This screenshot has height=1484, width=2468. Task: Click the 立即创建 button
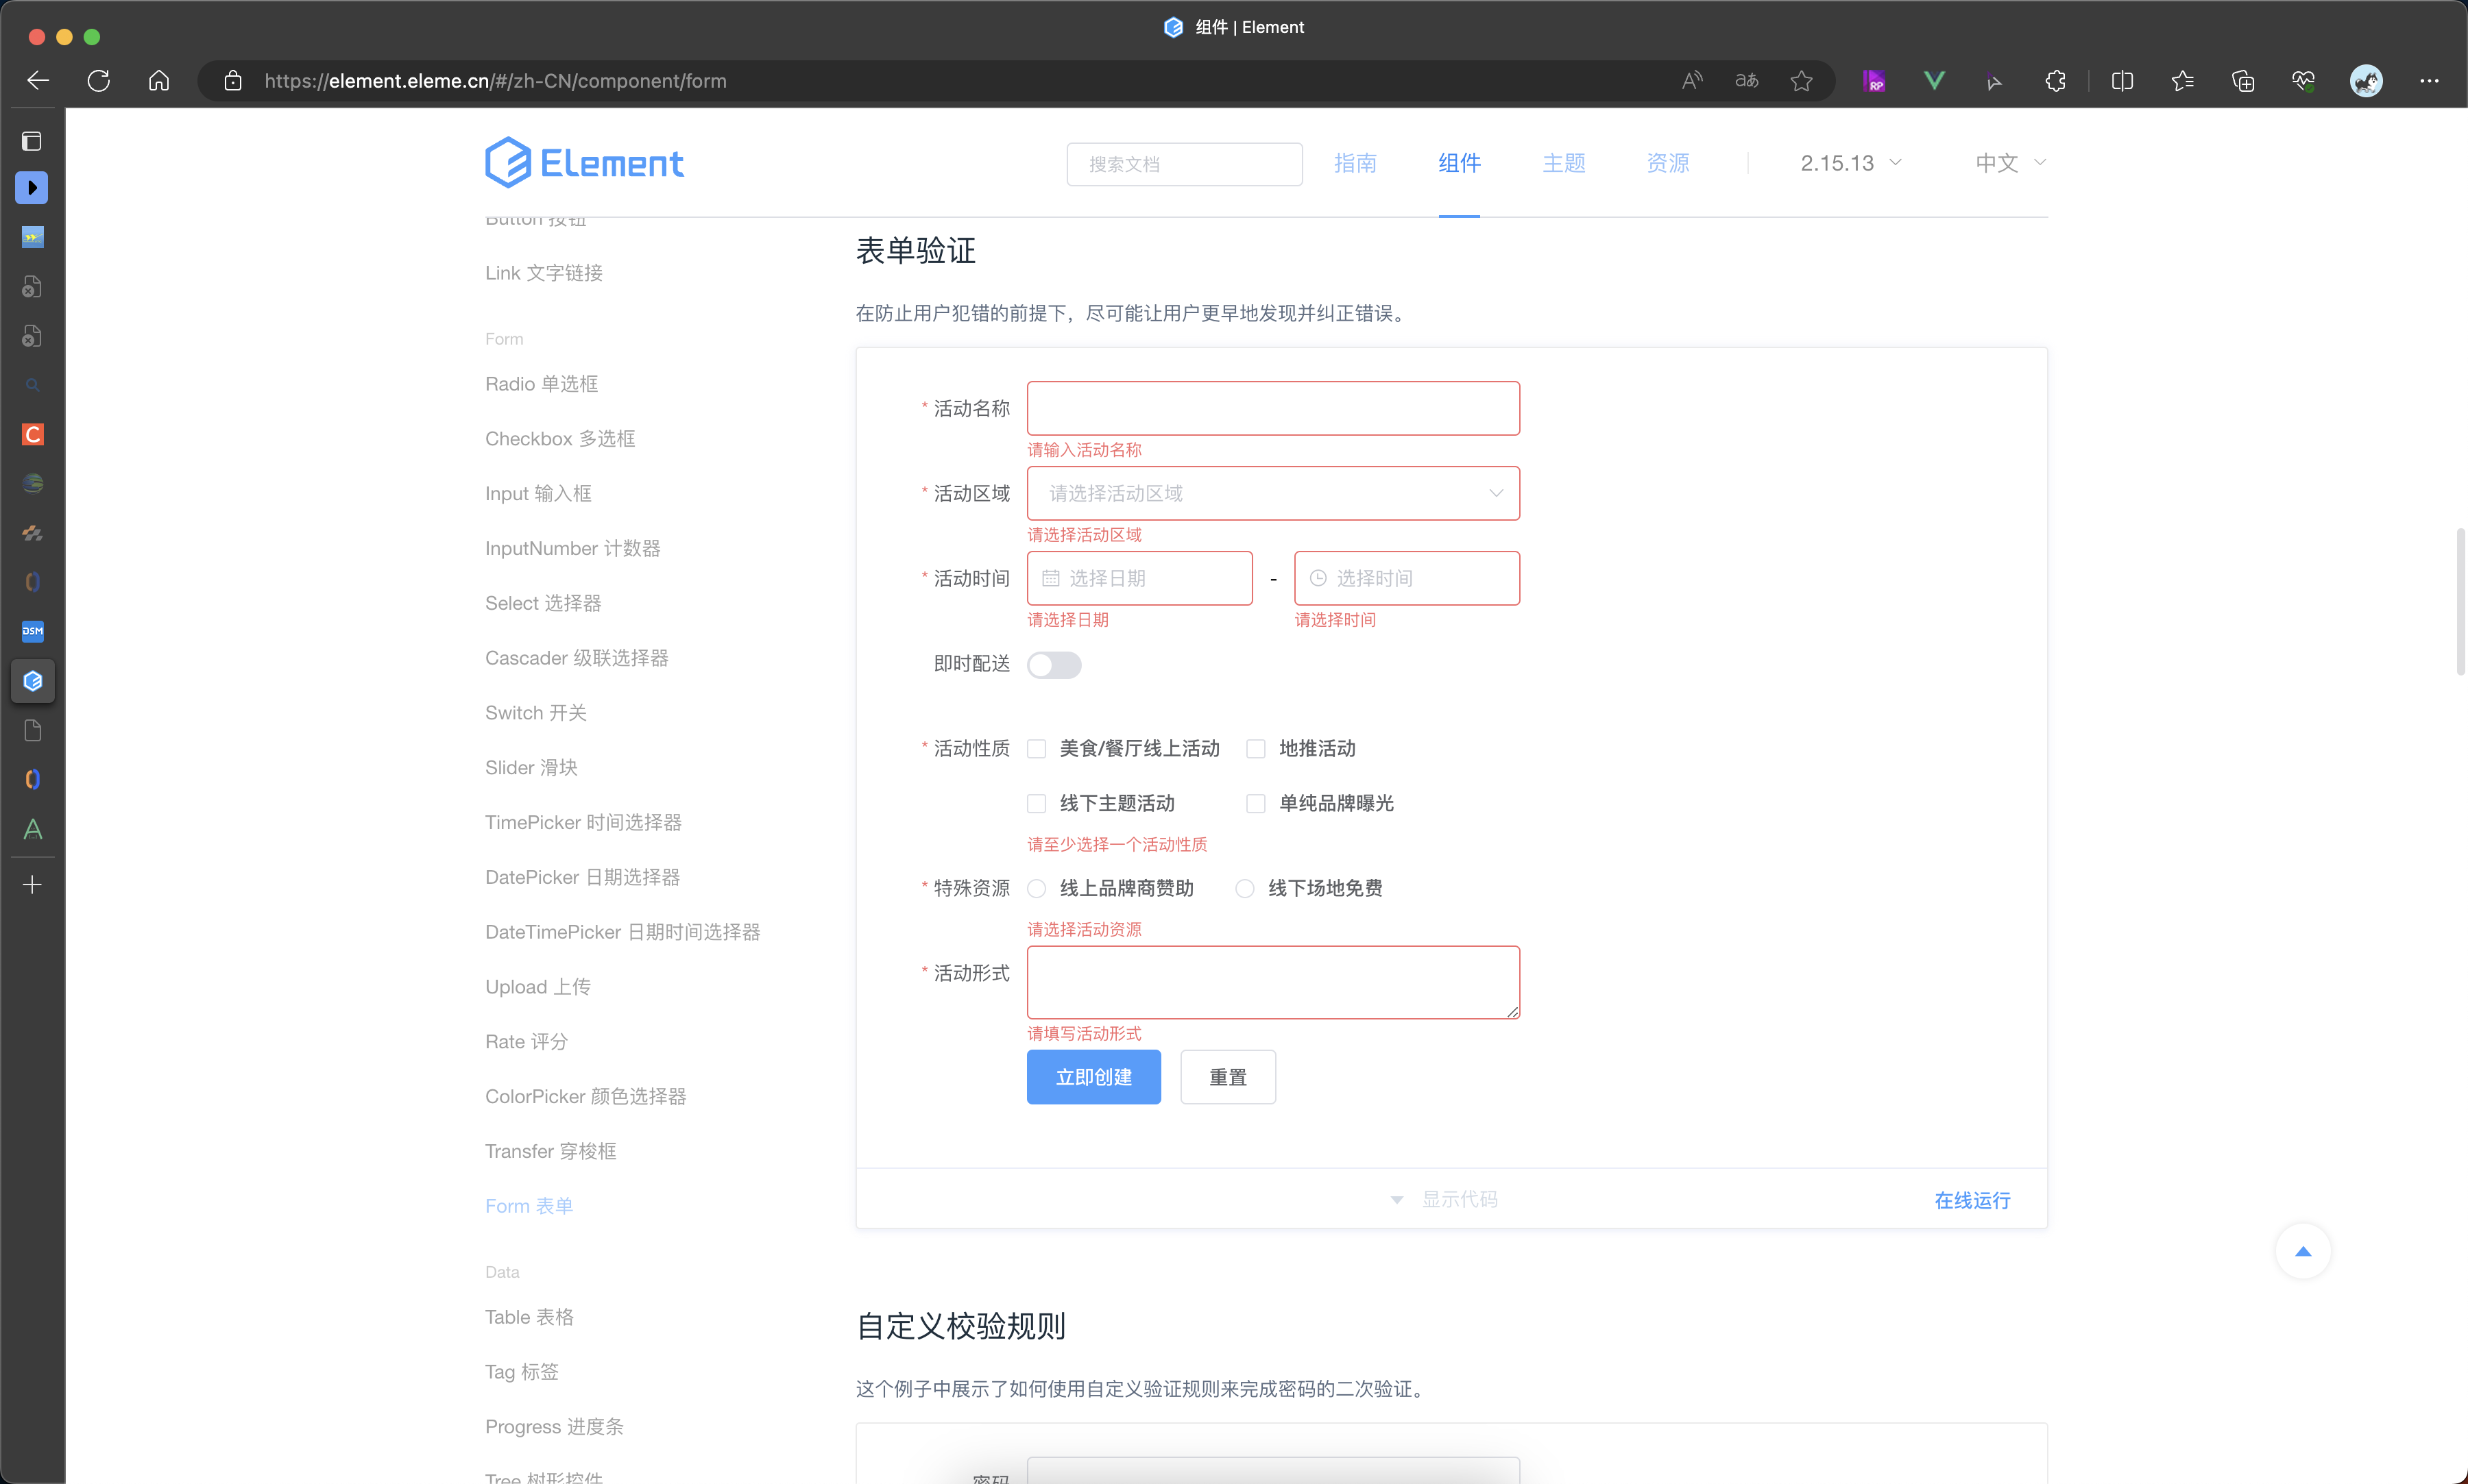[x=1093, y=1077]
